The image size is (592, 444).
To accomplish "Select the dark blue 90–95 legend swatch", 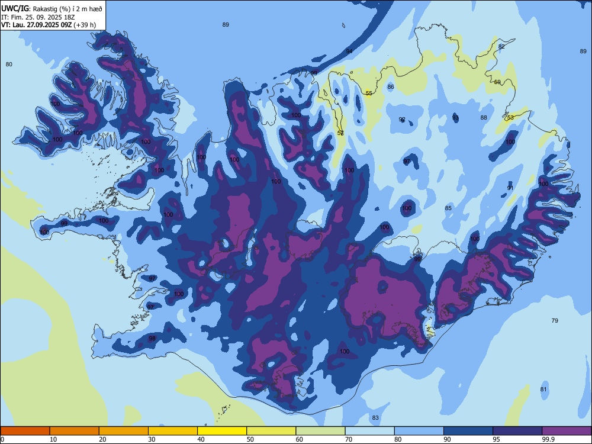I will (x=468, y=431).
